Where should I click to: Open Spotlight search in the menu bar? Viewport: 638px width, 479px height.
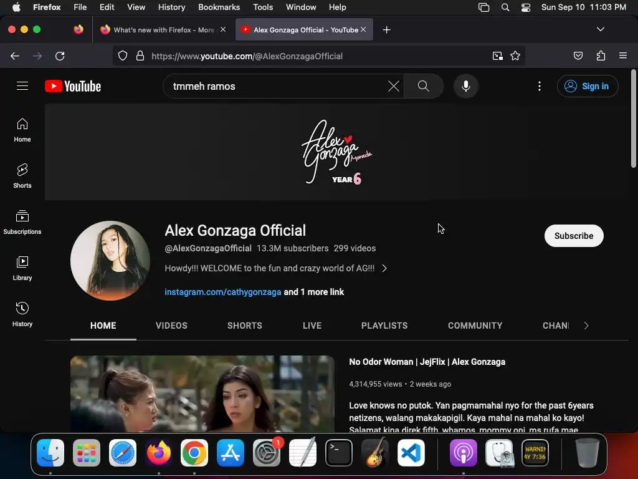505,7
